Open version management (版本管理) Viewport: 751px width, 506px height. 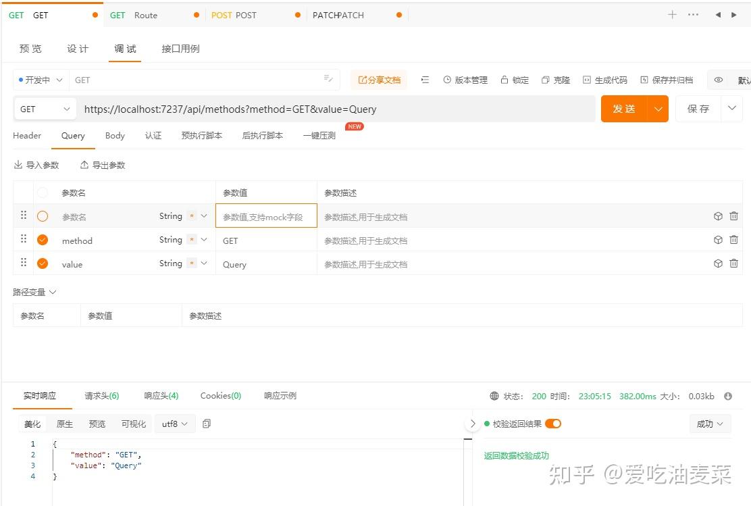point(465,80)
